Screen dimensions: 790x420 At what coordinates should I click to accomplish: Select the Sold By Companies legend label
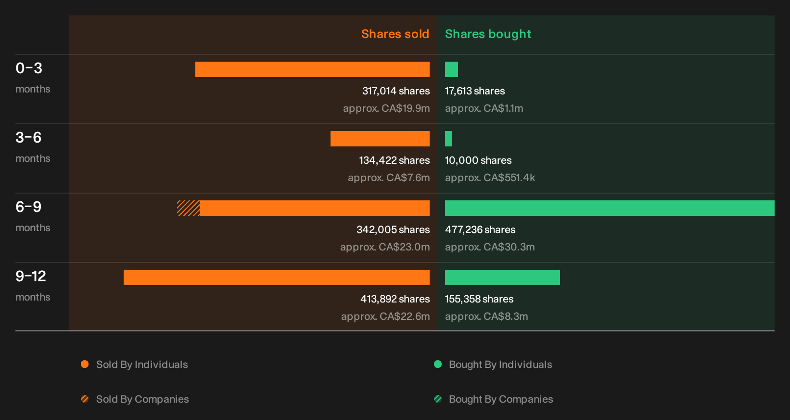click(x=142, y=399)
